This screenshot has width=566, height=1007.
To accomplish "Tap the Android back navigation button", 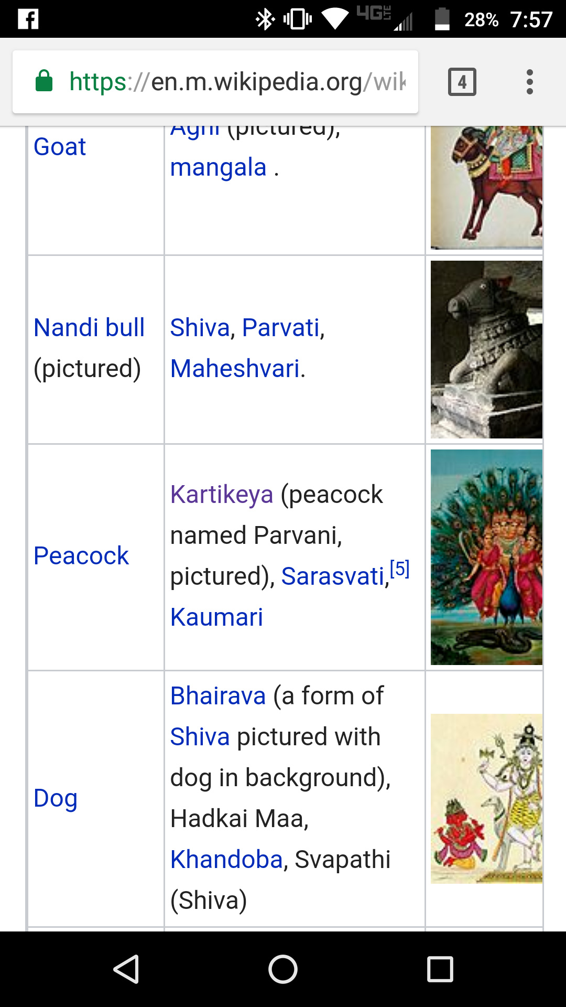I will point(126,969).
